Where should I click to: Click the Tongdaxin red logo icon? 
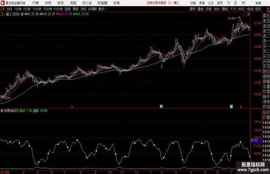click(x=2, y=3)
